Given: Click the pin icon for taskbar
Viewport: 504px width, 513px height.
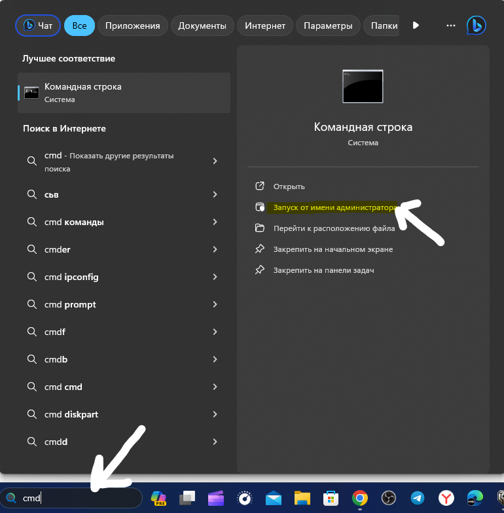Looking at the screenshot, I should click(260, 270).
